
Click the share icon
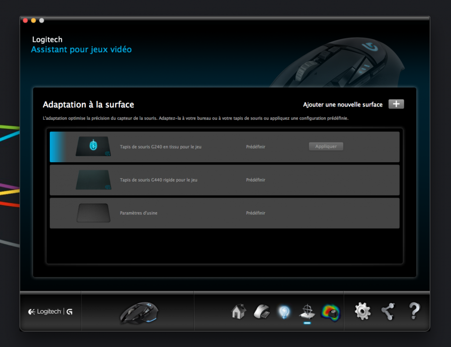tap(388, 311)
